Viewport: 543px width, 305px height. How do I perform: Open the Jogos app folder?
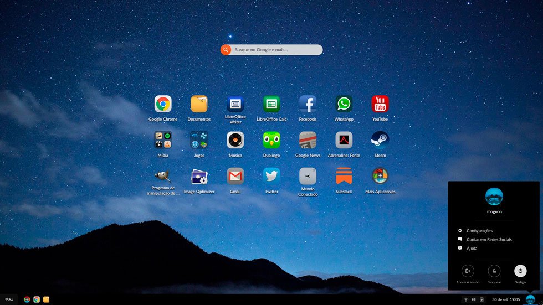point(199,140)
